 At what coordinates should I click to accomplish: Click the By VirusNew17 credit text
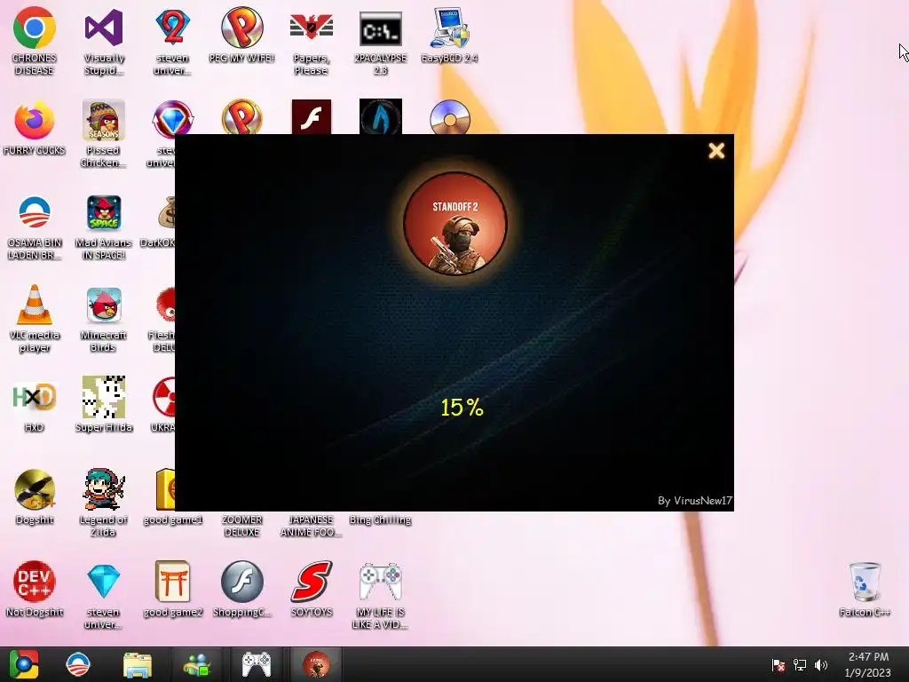(695, 501)
